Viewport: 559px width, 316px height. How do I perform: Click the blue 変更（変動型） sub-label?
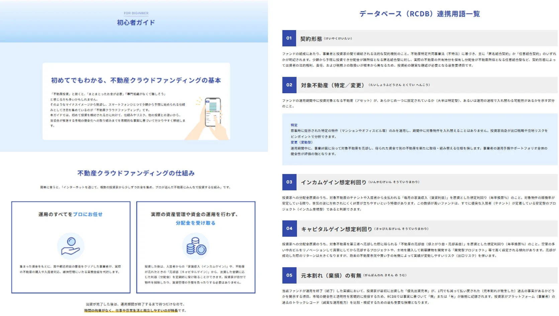pos(302,142)
